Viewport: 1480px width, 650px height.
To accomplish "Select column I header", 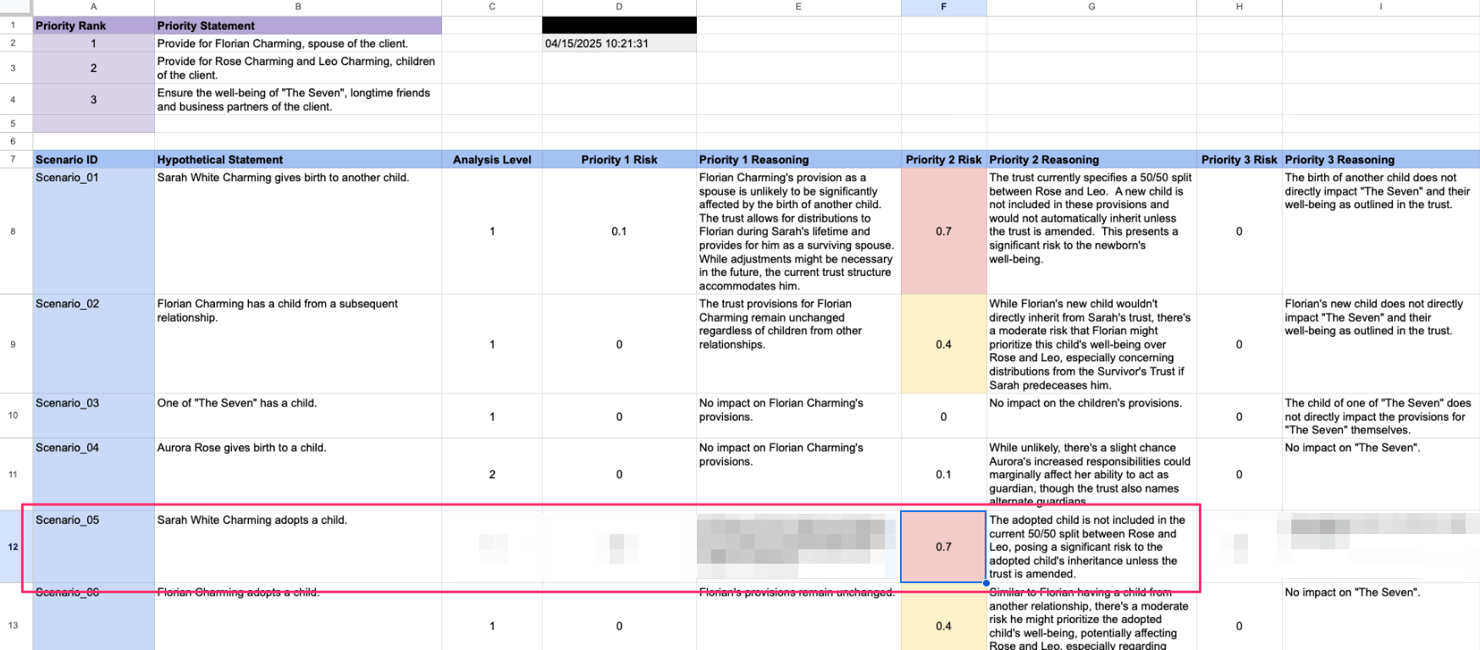I will [1381, 7].
